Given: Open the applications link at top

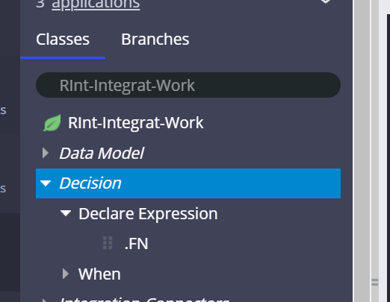Looking at the screenshot, I should point(96,4).
